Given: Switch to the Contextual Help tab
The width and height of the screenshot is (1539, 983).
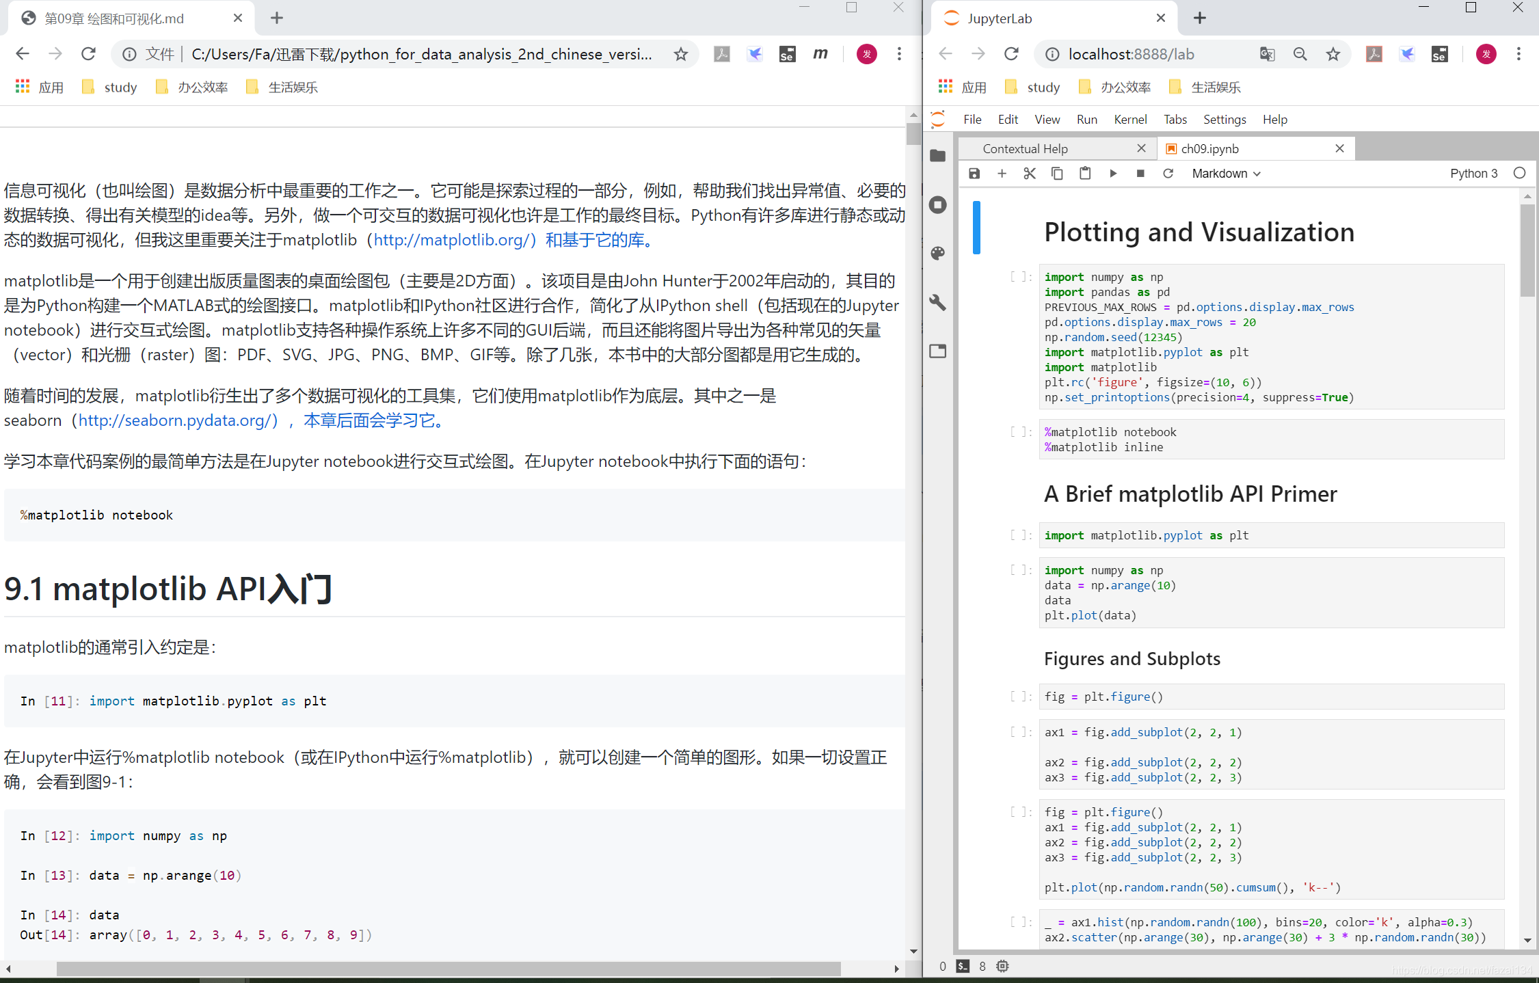Looking at the screenshot, I should click(1025, 149).
